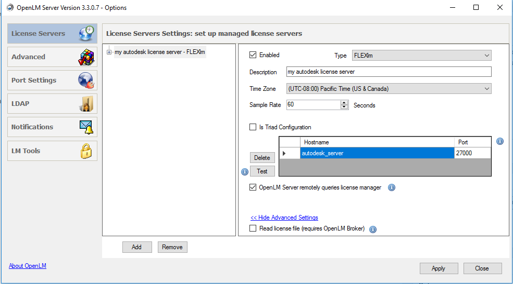Click the LDAP door icon
The height and width of the screenshot is (284, 513).
coord(86,104)
